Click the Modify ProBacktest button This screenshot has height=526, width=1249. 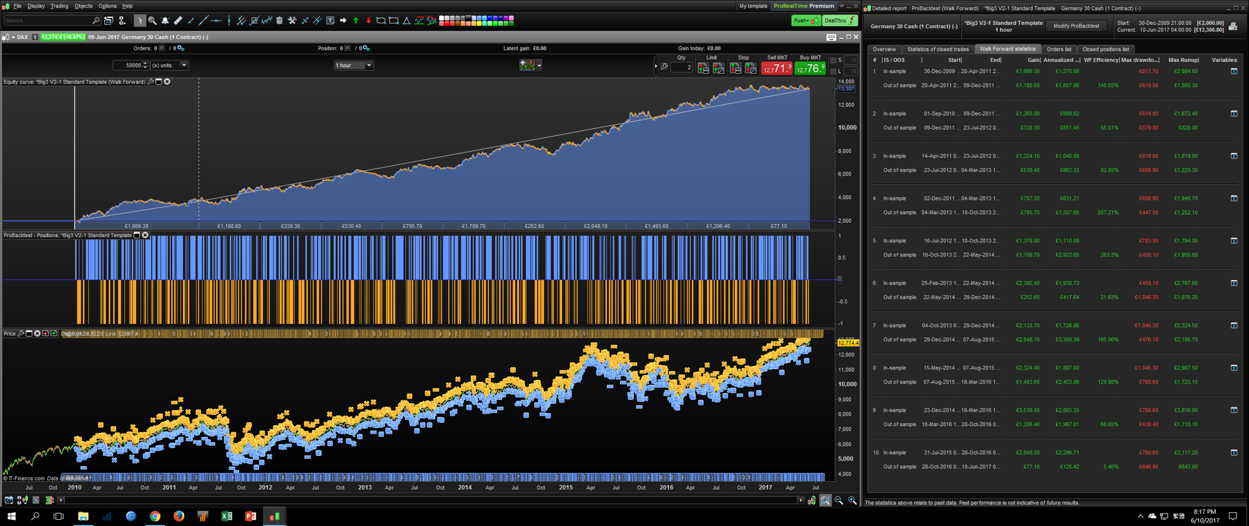click(x=1076, y=26)
